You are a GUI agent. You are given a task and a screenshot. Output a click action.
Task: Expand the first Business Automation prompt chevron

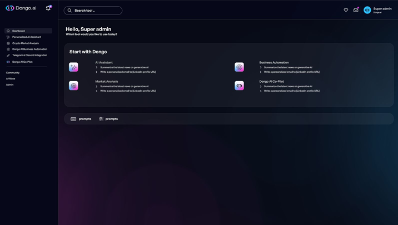click(261, 67)
